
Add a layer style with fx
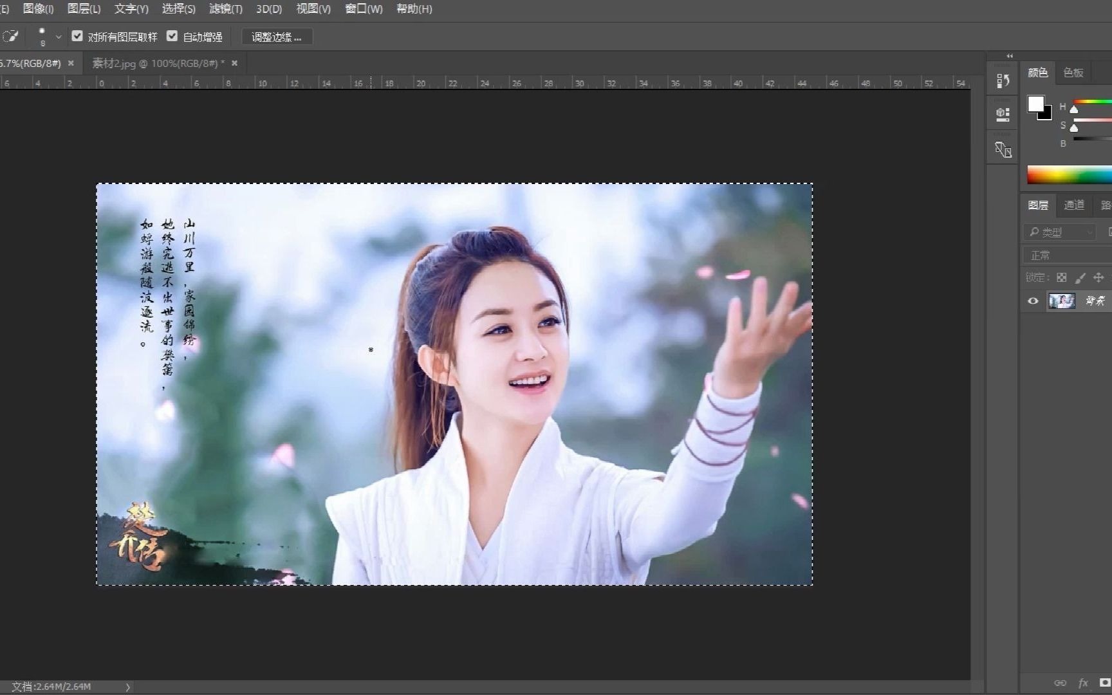(1083, 683)
